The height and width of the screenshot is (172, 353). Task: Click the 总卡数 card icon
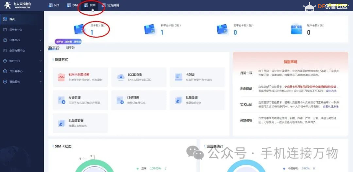click(79, 29)
